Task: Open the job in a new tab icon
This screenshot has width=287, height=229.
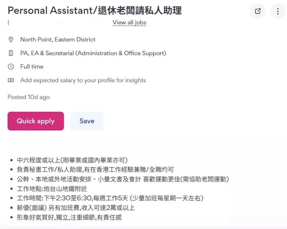Action: tap(258, 11)
